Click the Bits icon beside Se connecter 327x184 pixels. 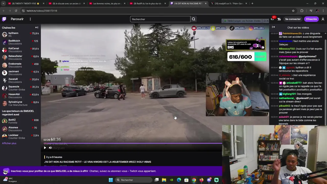(279, 19)
